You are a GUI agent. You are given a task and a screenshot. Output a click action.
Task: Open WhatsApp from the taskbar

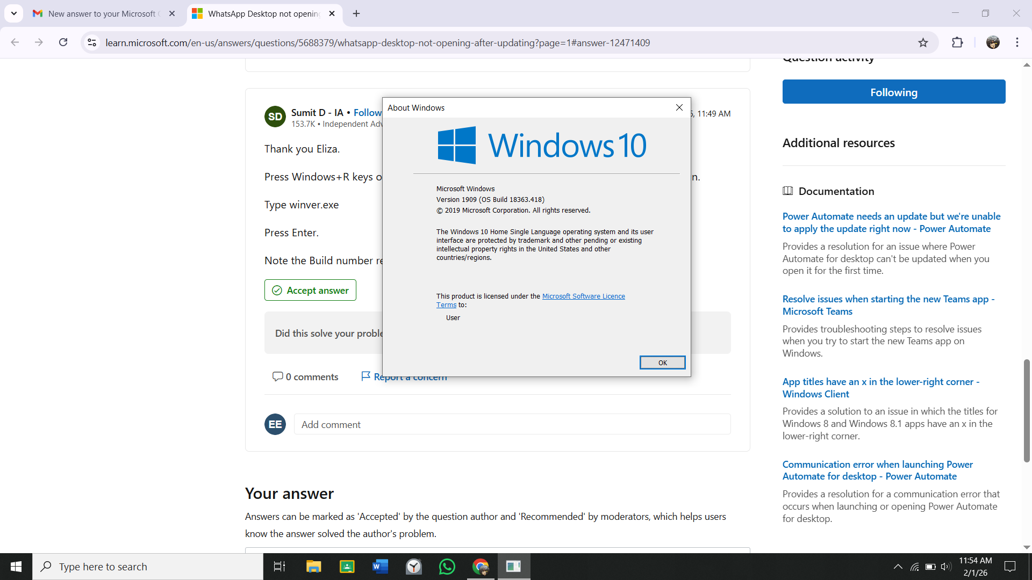click(447, 567)
